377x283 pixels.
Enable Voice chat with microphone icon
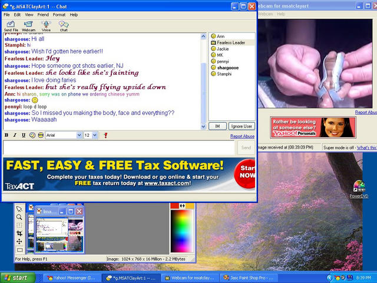tap(46, 26)
